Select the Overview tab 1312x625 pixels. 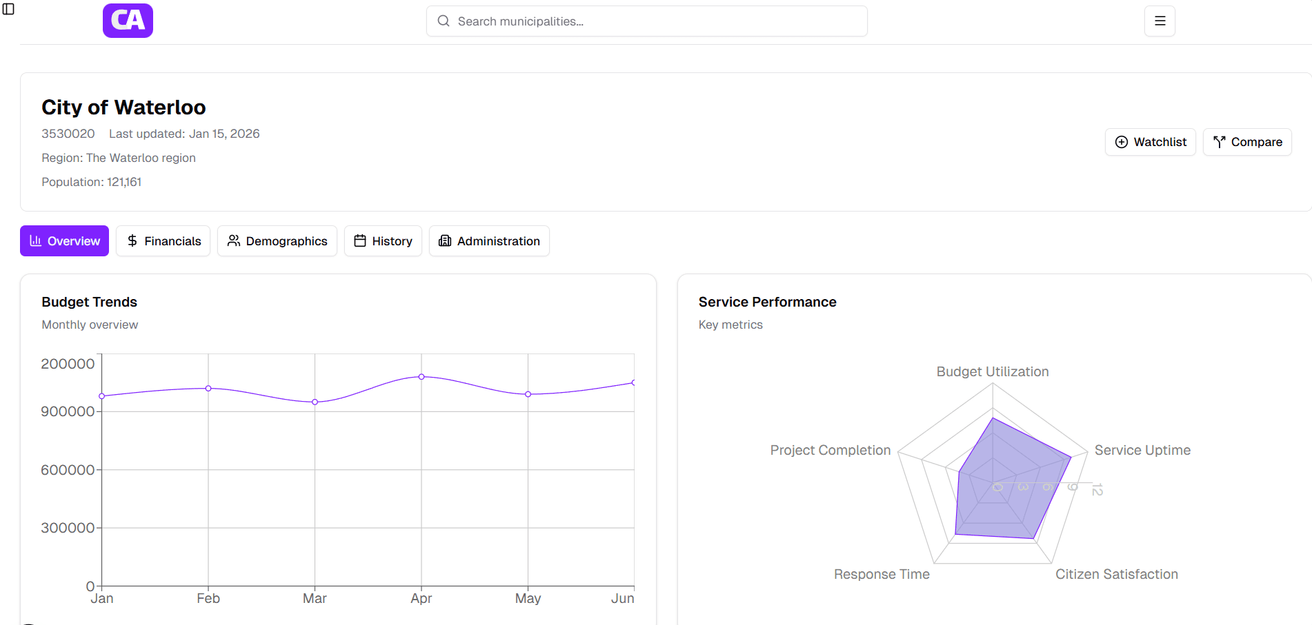[64, 241]
